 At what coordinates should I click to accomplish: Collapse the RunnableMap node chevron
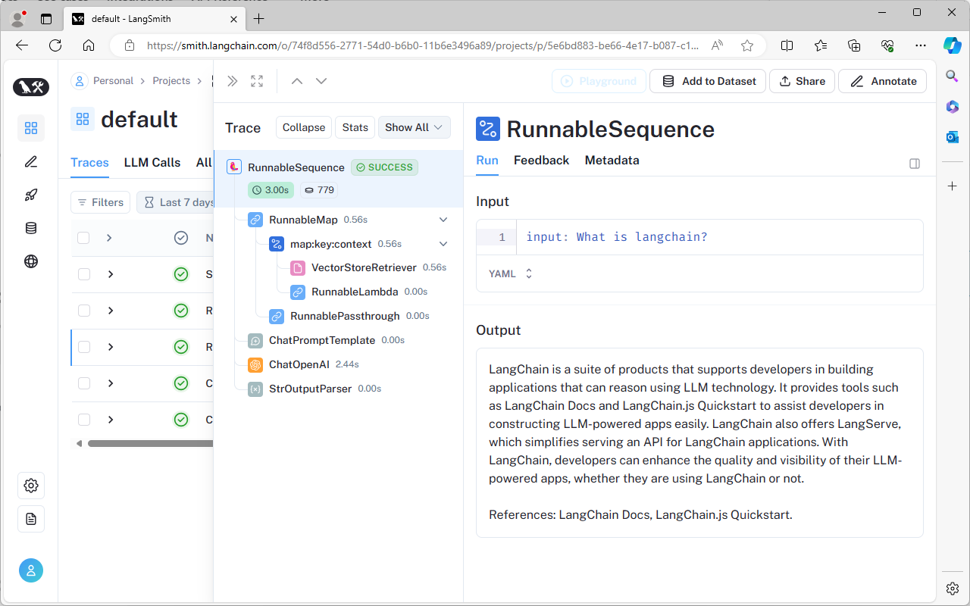tap(443, 220)
